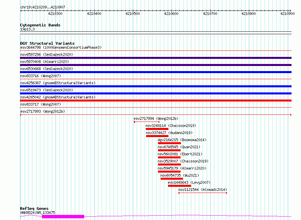This screenshot has width=301, height=220.
Task: Open the nsv6054735 (Wu2021) label
Action: tap(180, 175)
